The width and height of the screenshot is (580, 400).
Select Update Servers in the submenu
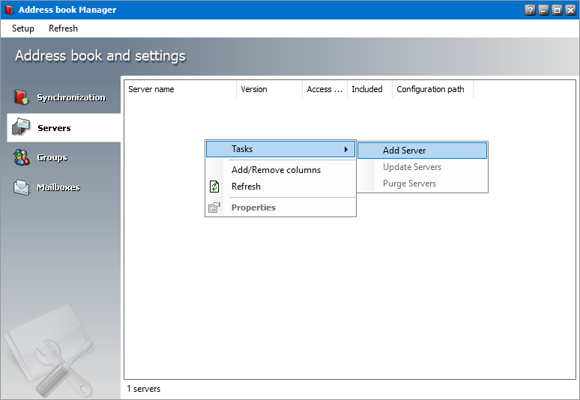412,167
